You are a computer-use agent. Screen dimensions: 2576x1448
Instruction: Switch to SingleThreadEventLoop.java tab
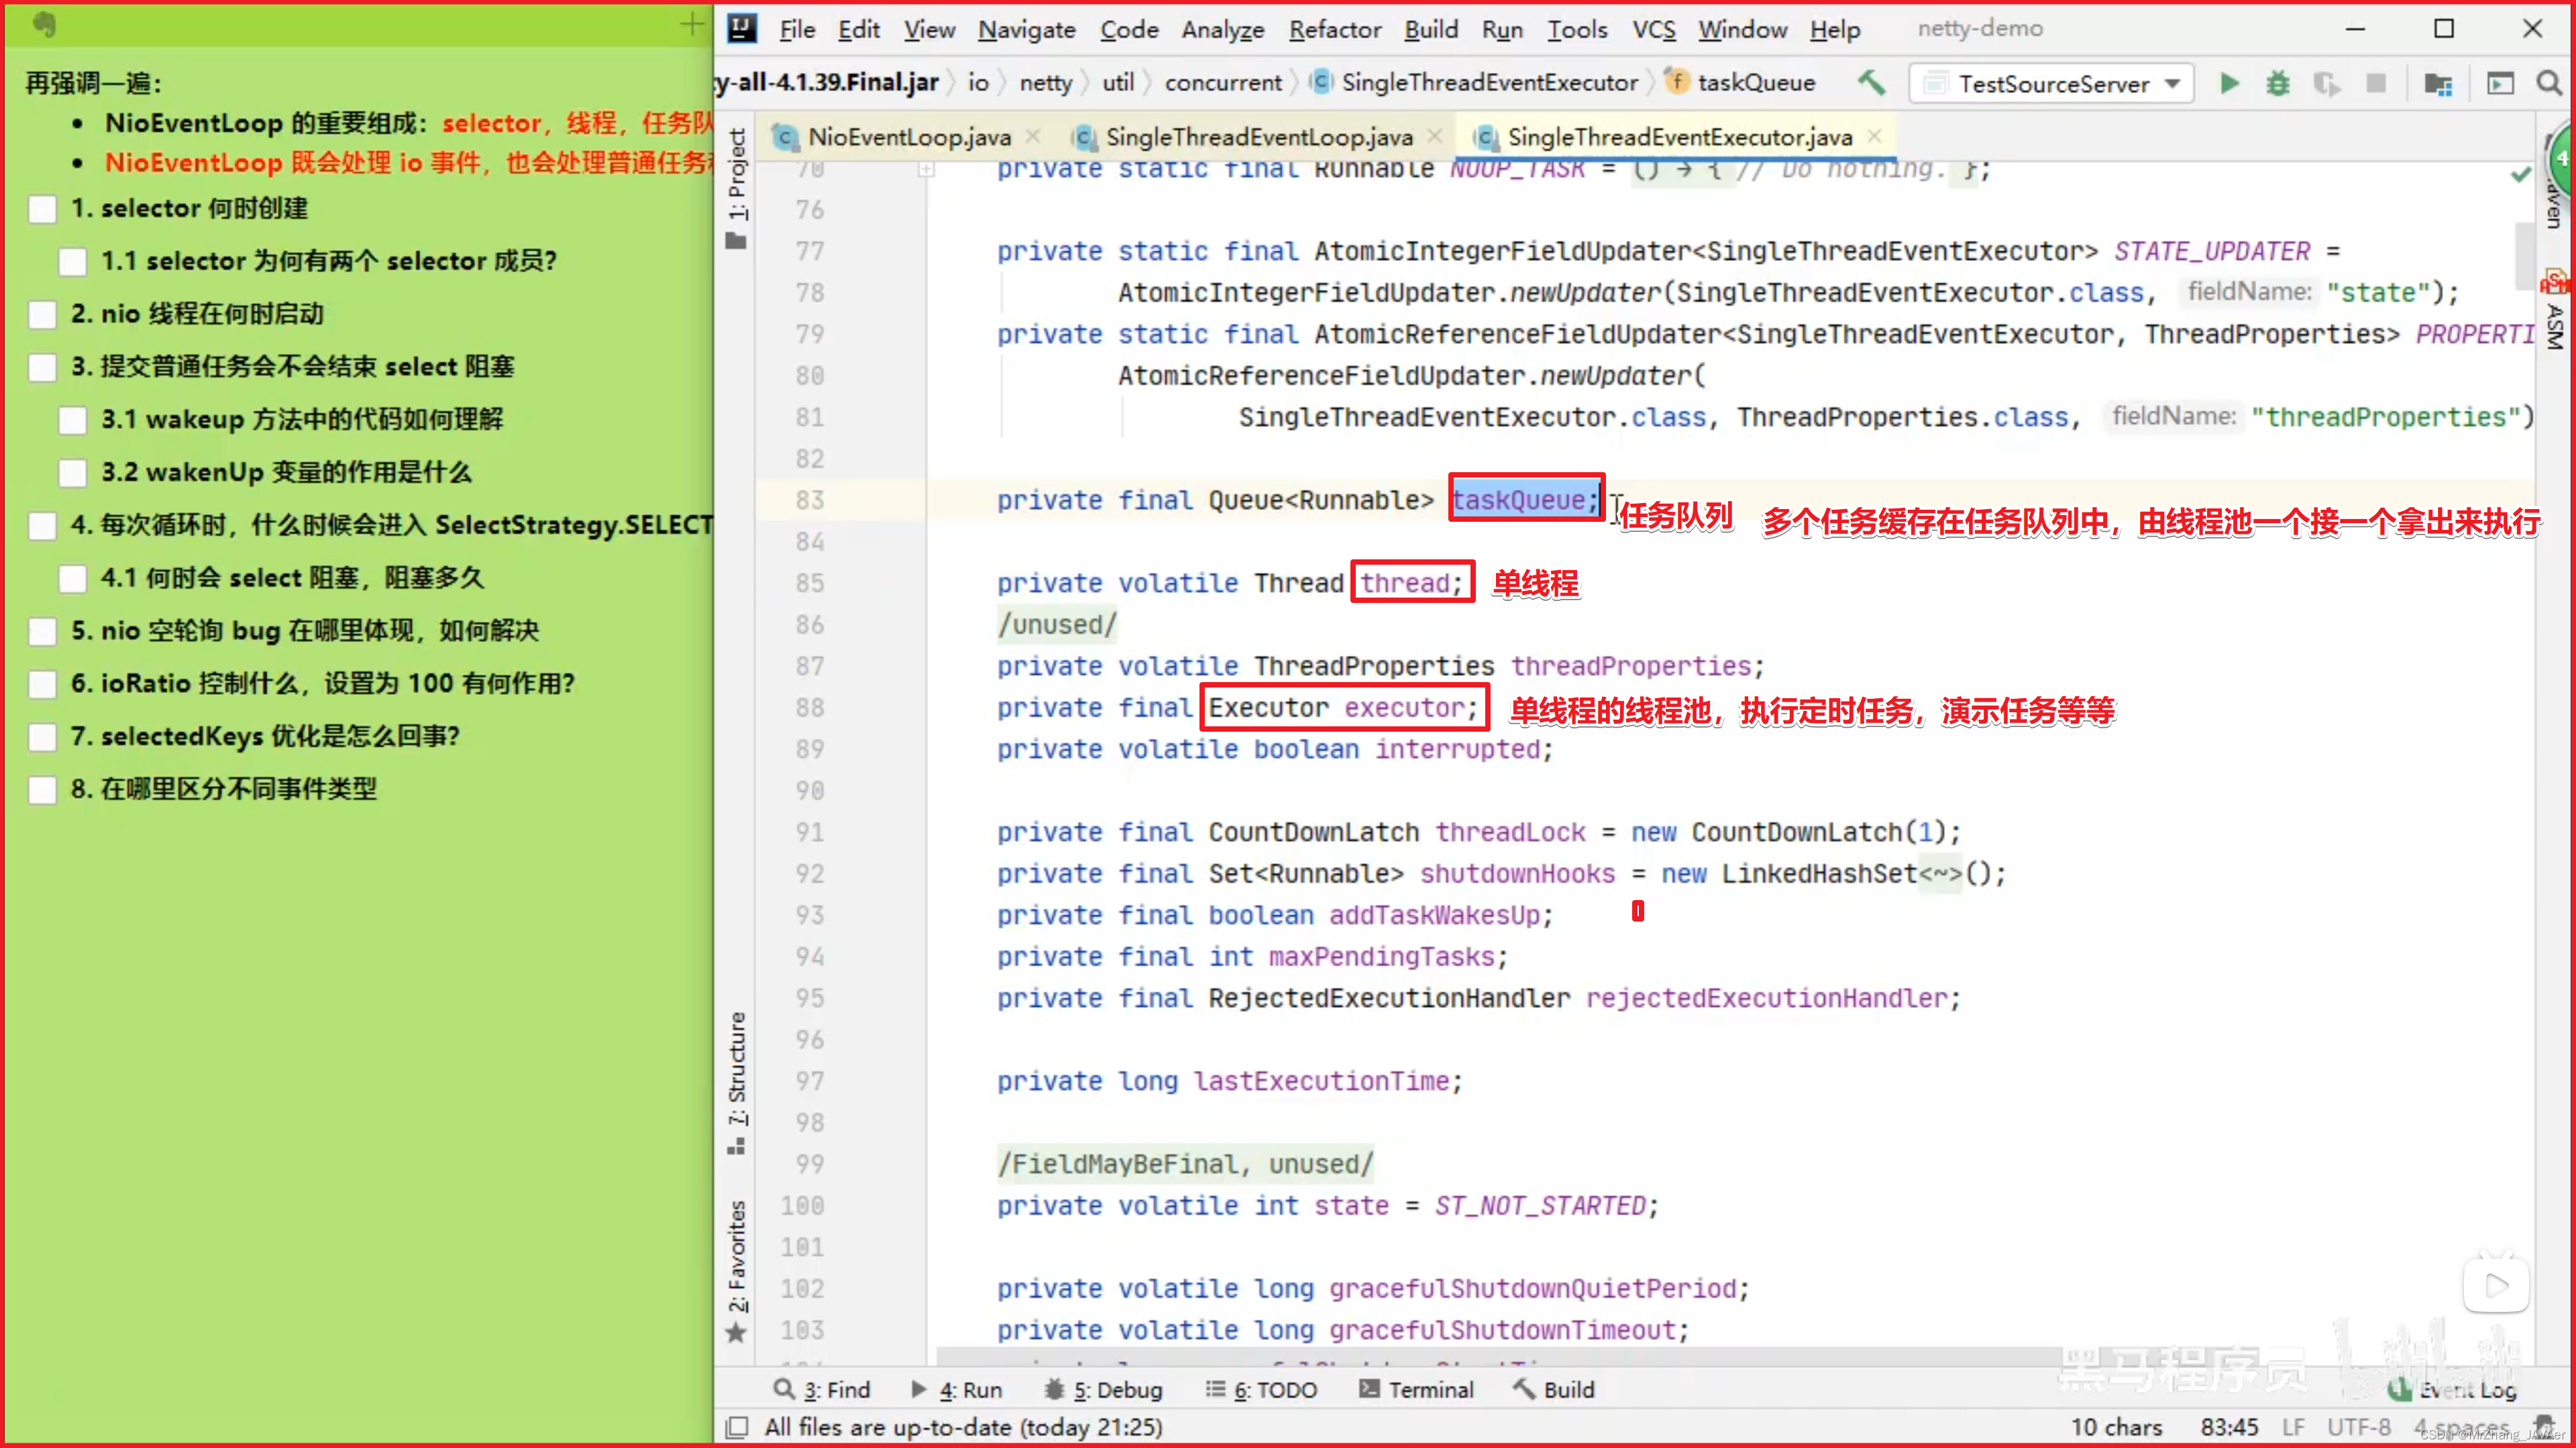[1258, 137]
